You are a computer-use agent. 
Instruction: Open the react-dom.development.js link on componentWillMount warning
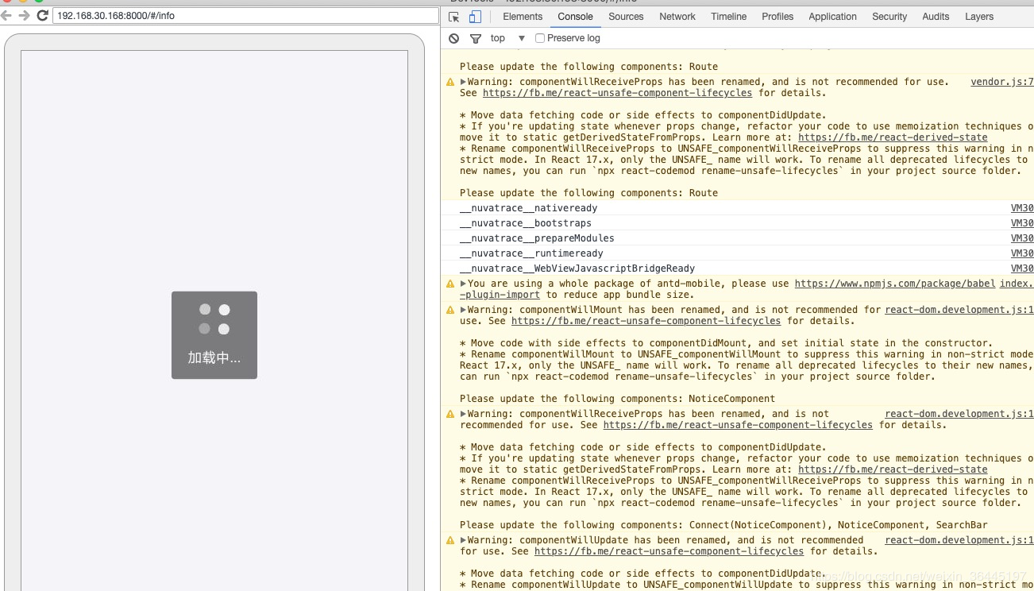point(959,310)
